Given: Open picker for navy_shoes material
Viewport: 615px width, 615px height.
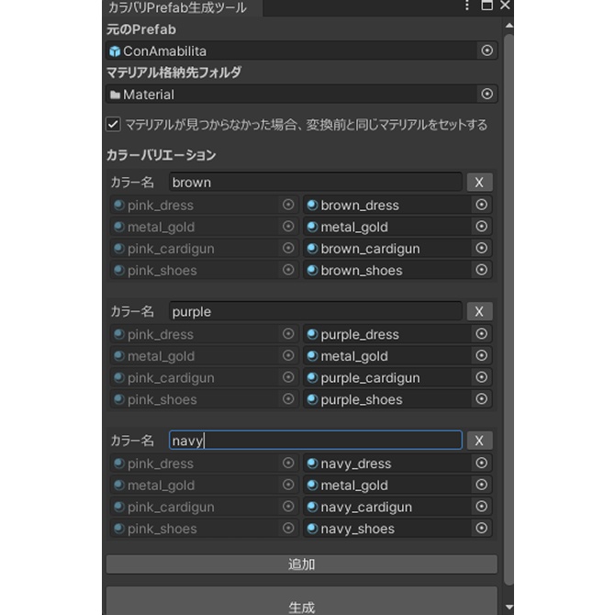Looking at the screenshot, I should (x=481, y=529).
